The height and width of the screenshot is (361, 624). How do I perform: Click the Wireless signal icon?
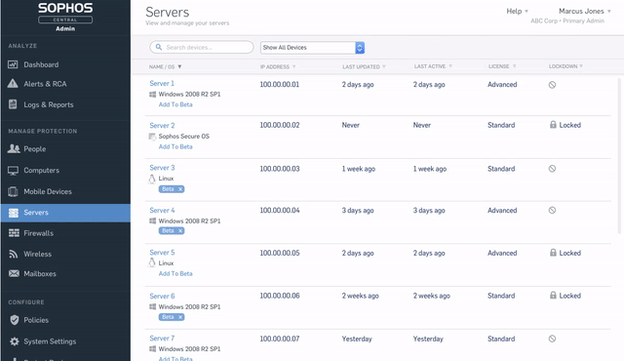(x=14, y=254)
